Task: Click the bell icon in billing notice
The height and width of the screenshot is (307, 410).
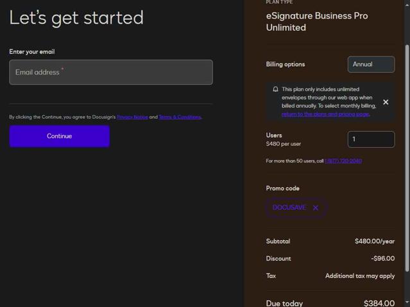Action: (275, 90)
